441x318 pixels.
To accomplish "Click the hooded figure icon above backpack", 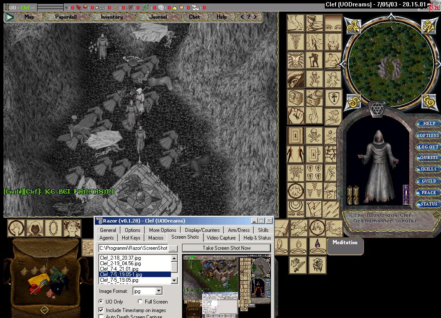I will (x=35, y=228).
